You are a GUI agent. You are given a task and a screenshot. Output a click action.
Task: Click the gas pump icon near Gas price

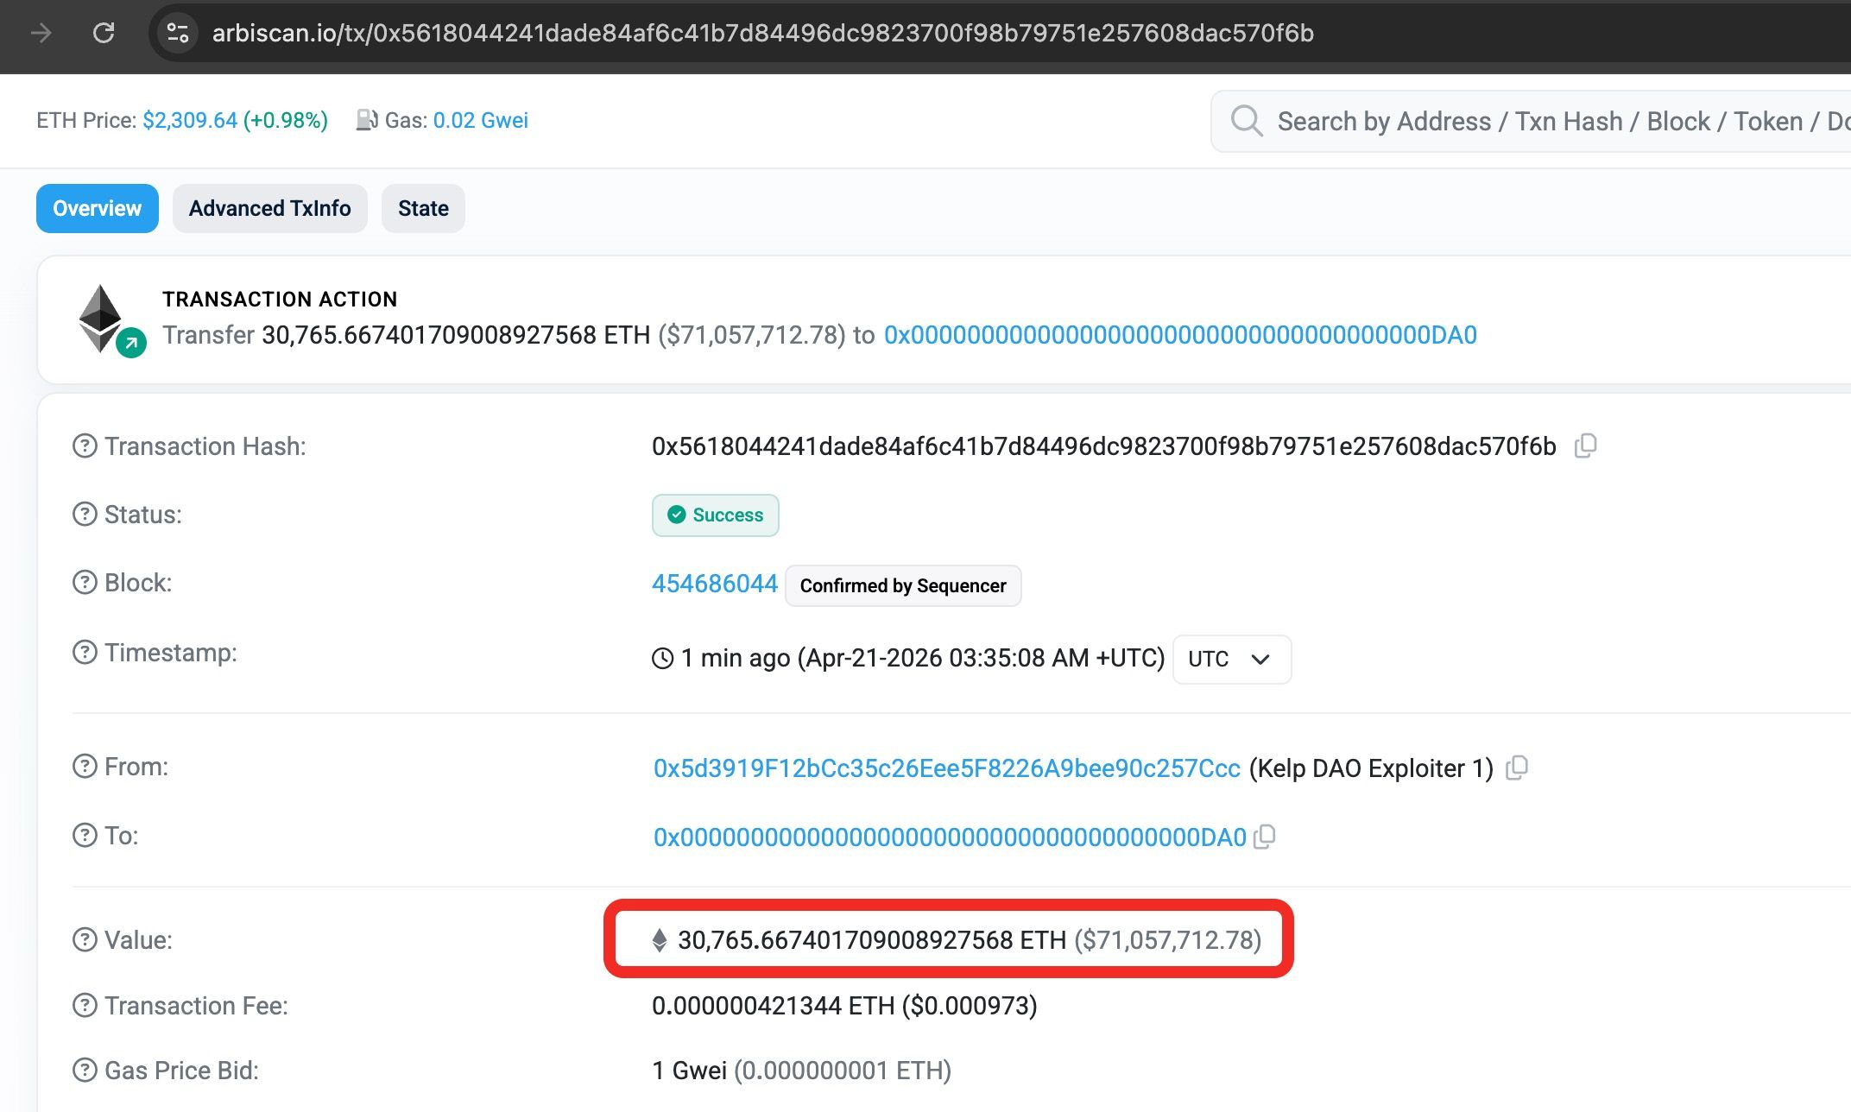point(368,120)
